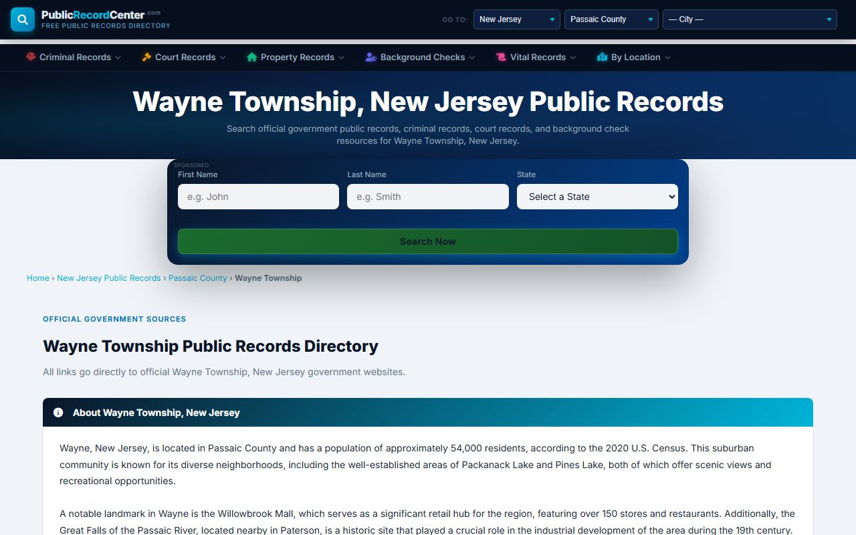
Task: Click the Search Now button
Action: [428, 241]
